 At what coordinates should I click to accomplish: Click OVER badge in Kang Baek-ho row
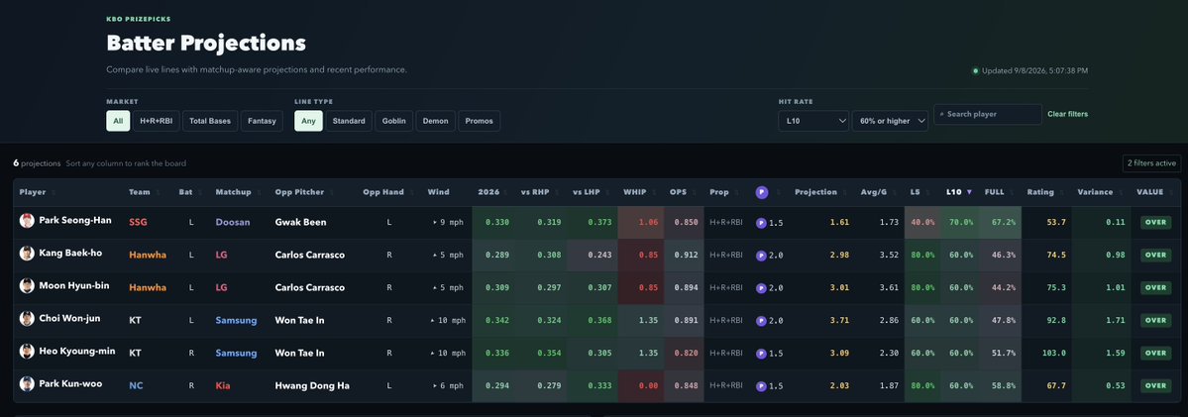click(x=1155, y=255)
